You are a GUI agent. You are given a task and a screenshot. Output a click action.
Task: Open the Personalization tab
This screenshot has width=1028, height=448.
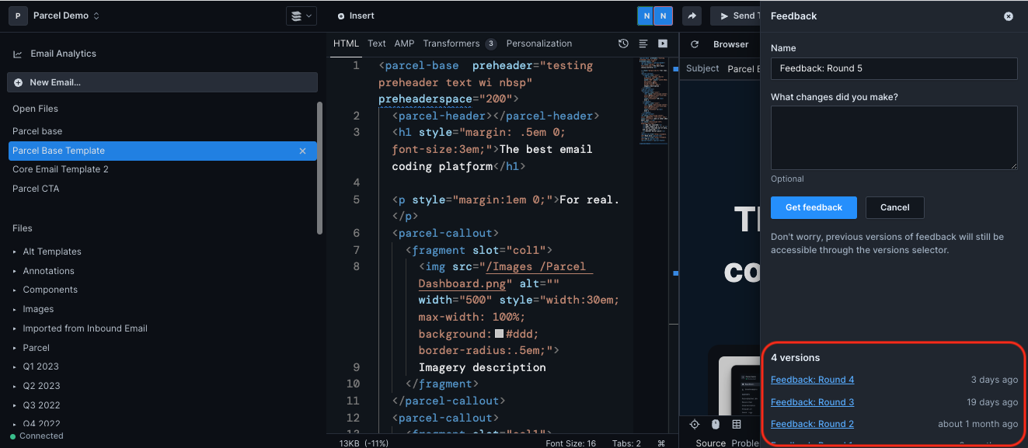(539, 43)
